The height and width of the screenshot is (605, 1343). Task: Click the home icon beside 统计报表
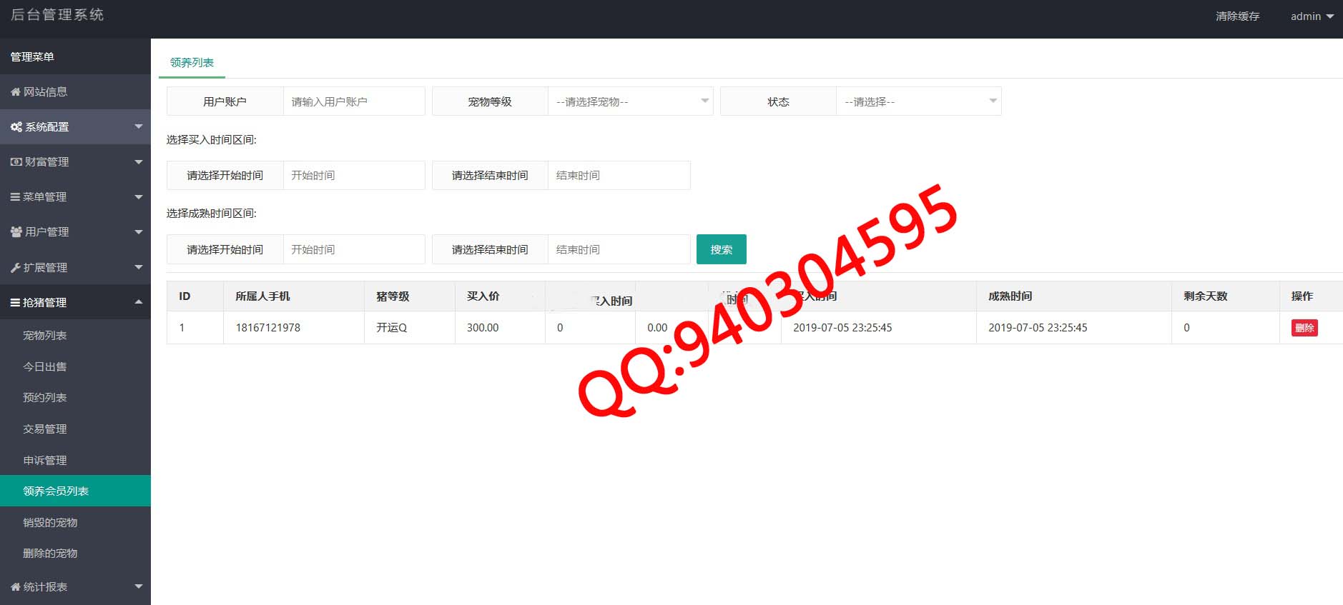pos(15,587)
